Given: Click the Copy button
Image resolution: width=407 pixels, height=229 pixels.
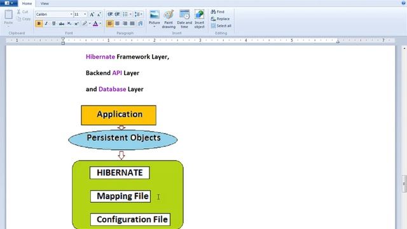Looking at the screenshot, I should tap(24, 18).
